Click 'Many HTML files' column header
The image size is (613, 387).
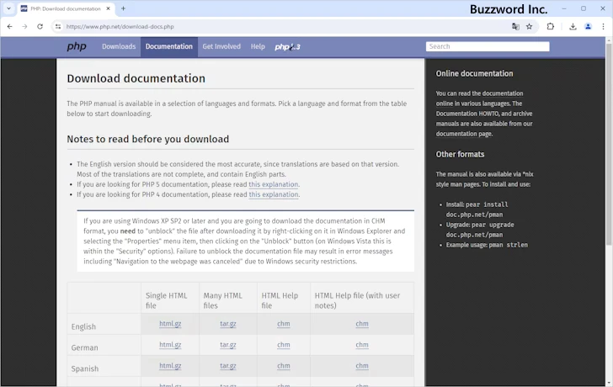coord(223,300)
